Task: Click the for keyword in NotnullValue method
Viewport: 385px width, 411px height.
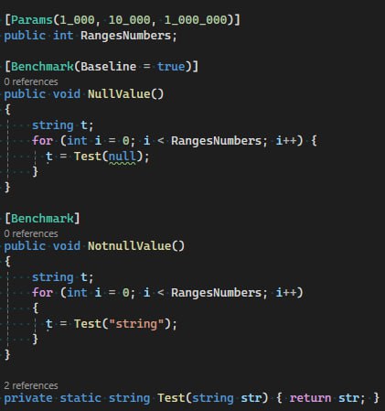Action: pos(42,293)
